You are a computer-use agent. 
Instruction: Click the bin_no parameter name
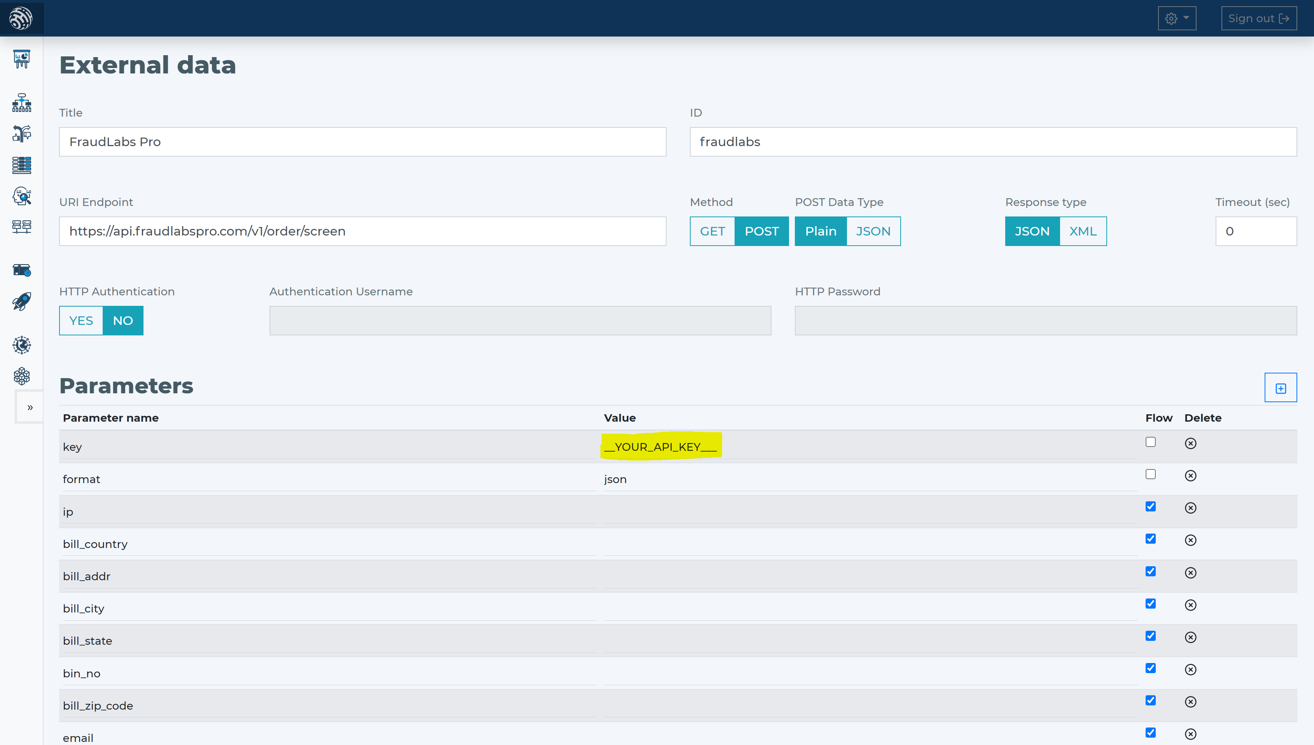tap(81, 673)
